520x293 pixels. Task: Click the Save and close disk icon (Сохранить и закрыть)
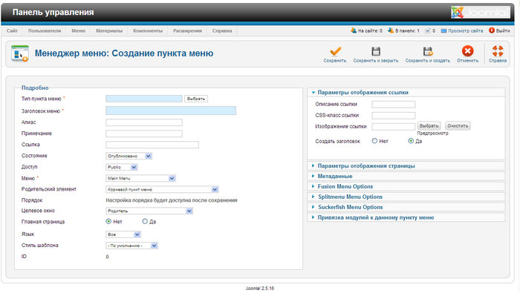click(376, 51)
